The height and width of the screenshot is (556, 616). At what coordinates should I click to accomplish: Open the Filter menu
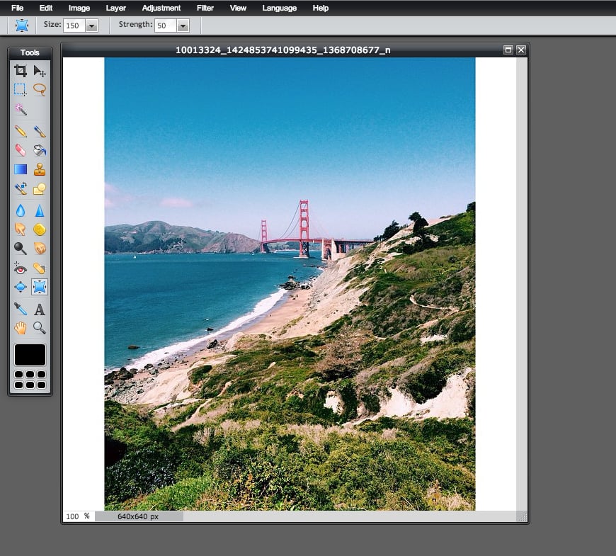(205, 8)
